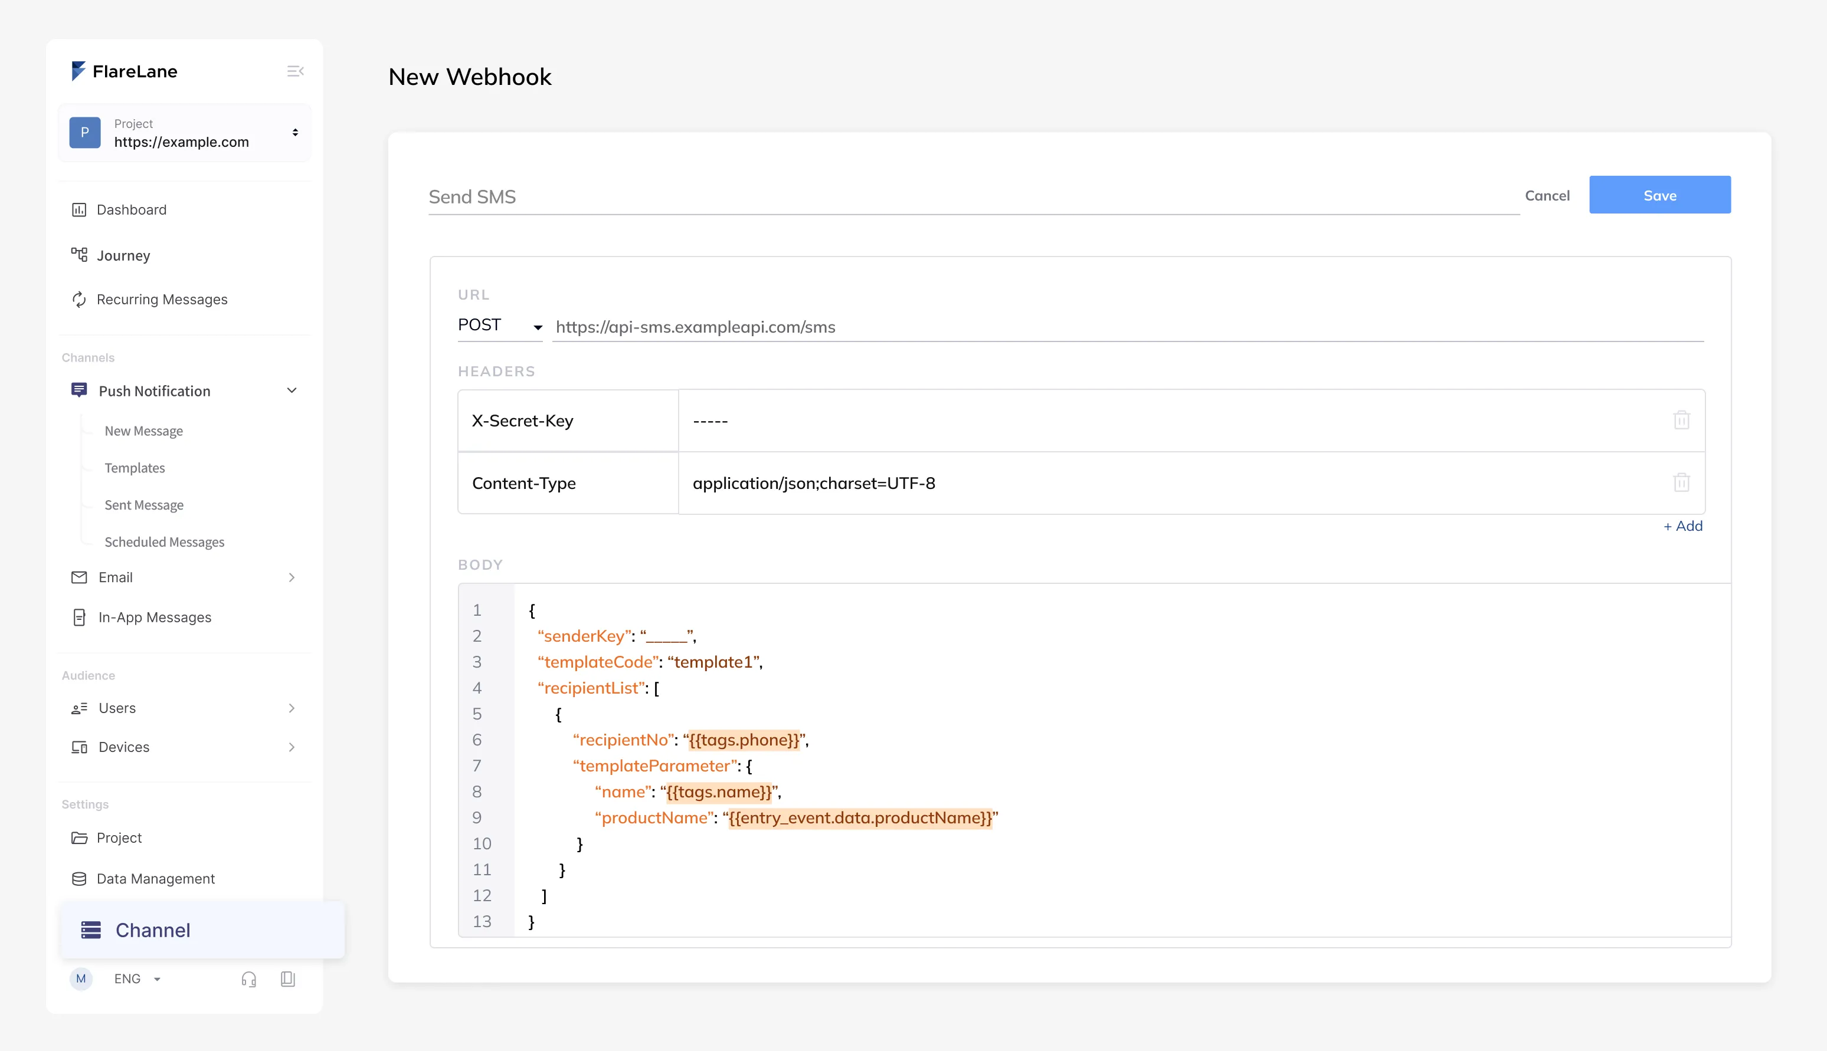Image resolution: width=1827 pixels, height=1051 pixels.
Task: Click the headset support icon
Action: point(248,979)
